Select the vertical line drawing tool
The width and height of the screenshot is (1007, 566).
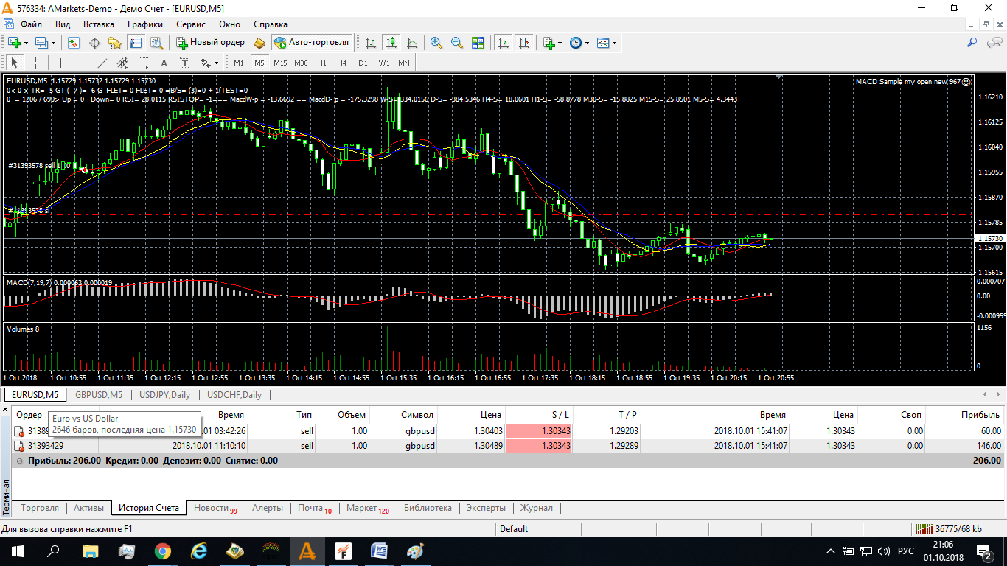pos(61,63)
